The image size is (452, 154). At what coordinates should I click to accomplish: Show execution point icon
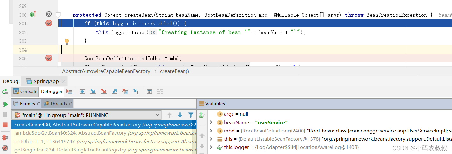pos(70,92)
